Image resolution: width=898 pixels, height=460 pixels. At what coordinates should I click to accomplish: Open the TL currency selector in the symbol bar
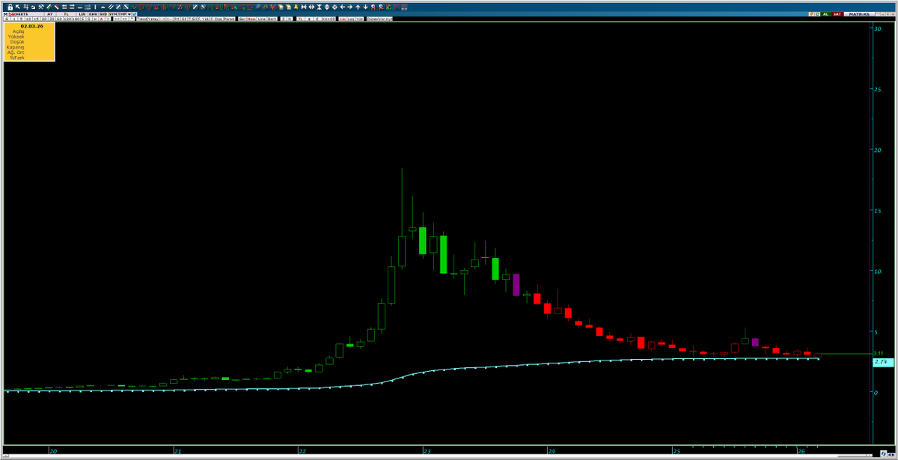[x=66, y=14]
